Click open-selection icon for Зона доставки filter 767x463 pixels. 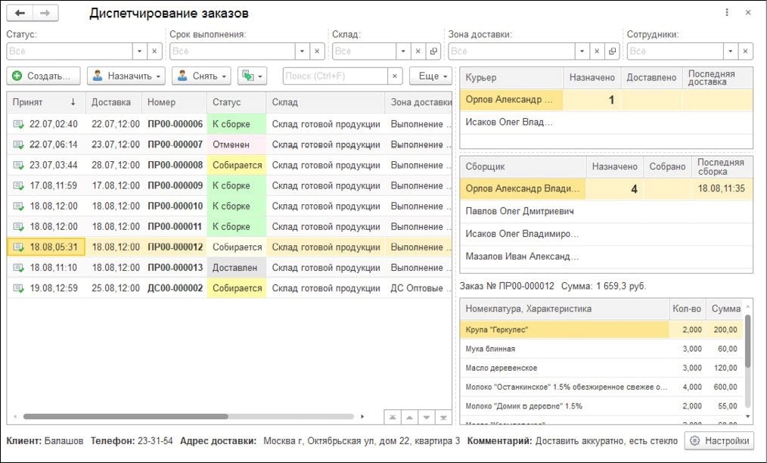click(x=612, y=51)
